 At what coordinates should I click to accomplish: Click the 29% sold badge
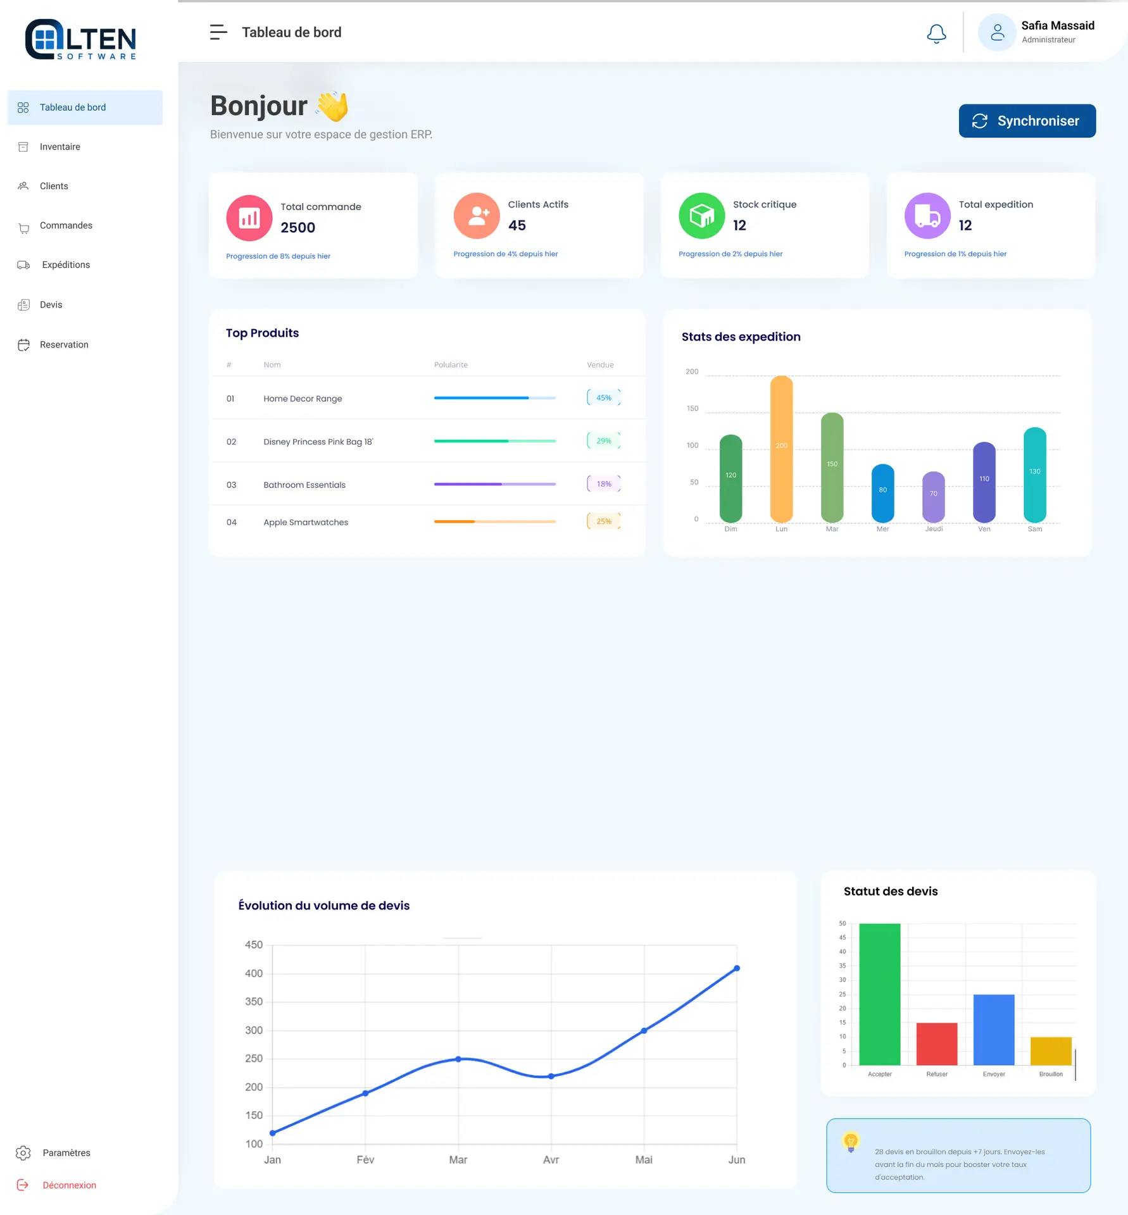point(603,441)
